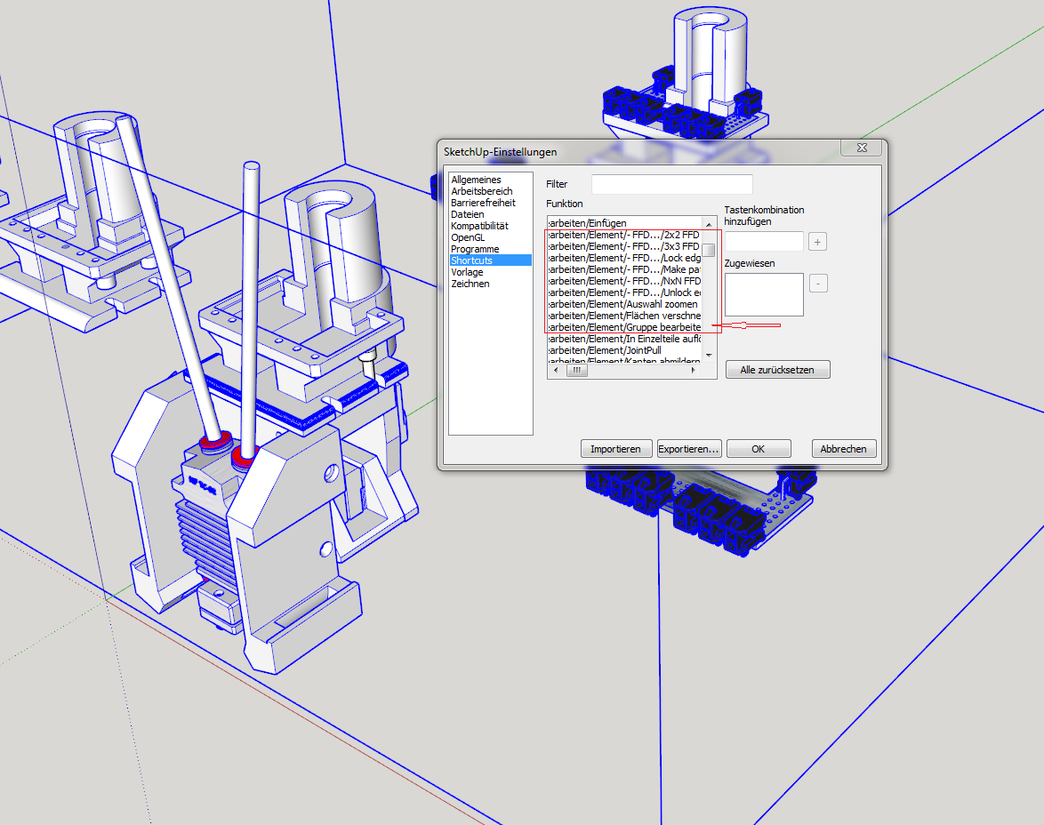
Task: Confirm settings with the OK button
Action: [758, 449]
